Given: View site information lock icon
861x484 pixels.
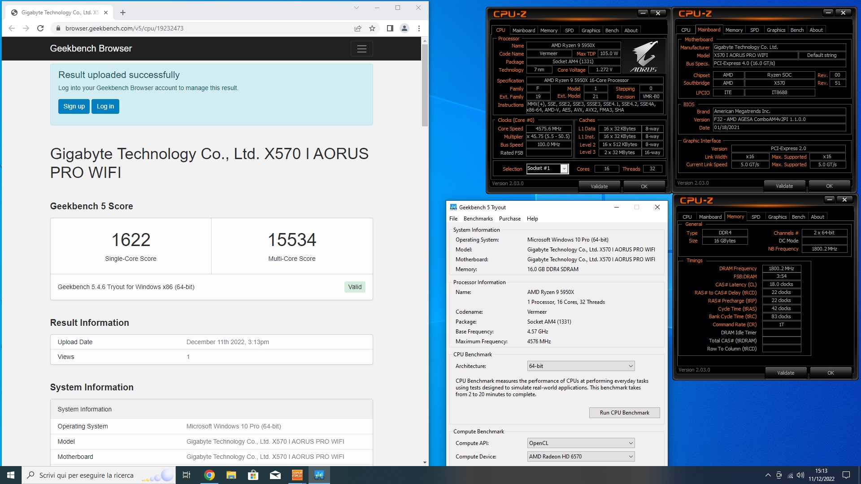Looking at the screenshot, I should pos(58,28).
